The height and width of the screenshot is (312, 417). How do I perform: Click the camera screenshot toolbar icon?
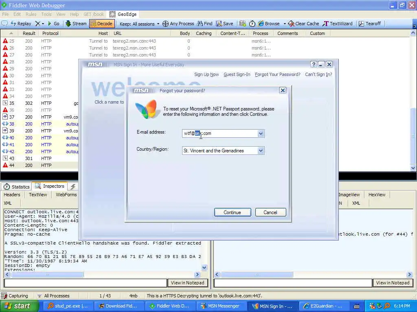[242, 24]
